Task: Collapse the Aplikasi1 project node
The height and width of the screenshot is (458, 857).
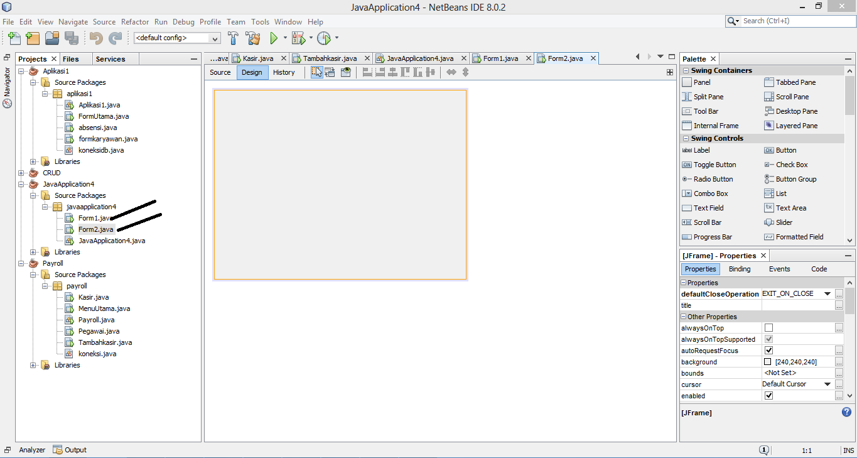Action: pyautogui.click(x=21, y=71)
